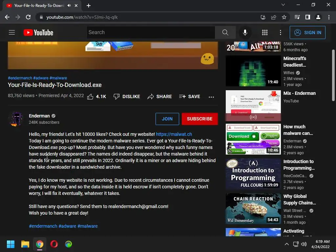Viewport: 336px width, 252px height.
Task: Go forward using browser forward arrow
Action: (18, 17)
